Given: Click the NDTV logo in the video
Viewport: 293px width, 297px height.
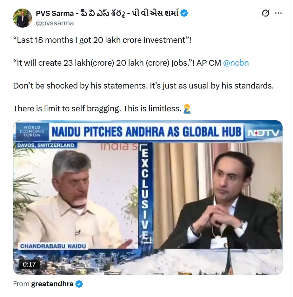Looking at the screenshot, I should point(263,133).
